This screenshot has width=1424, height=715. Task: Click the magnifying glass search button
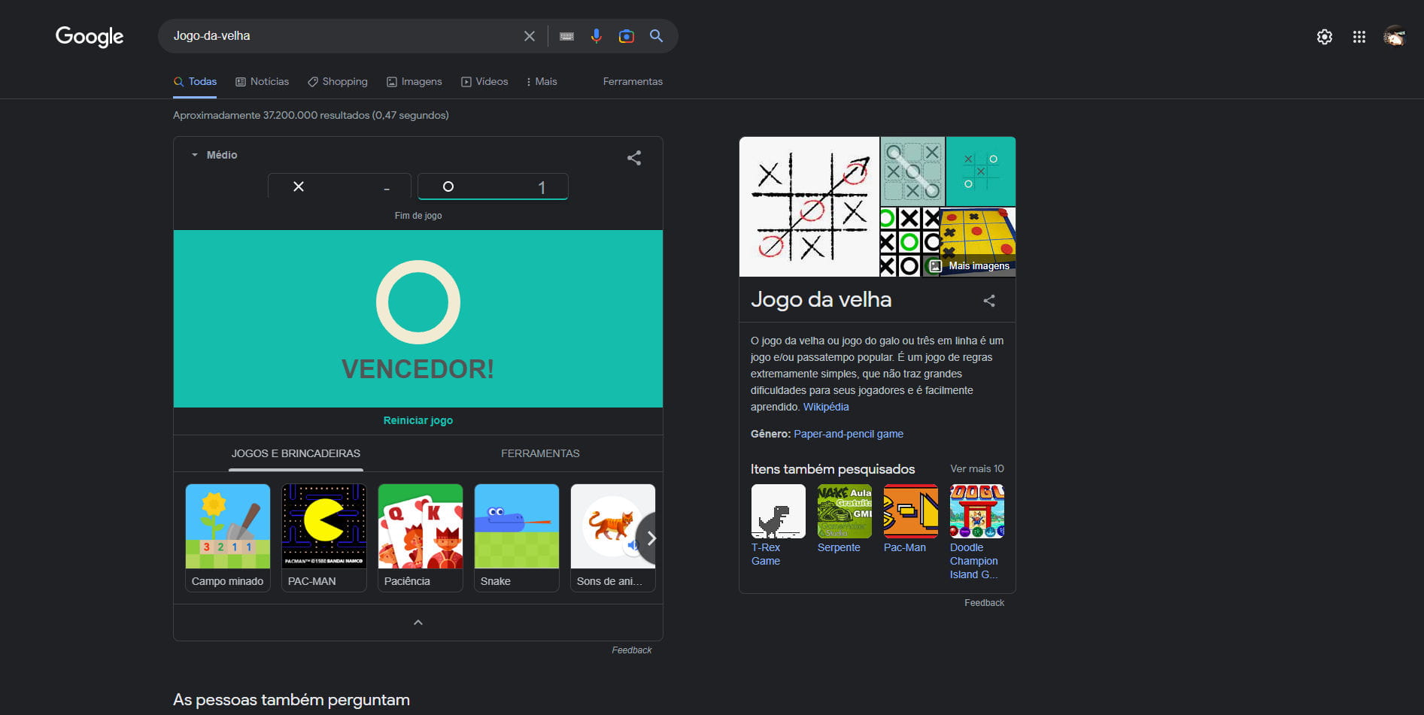656,36
